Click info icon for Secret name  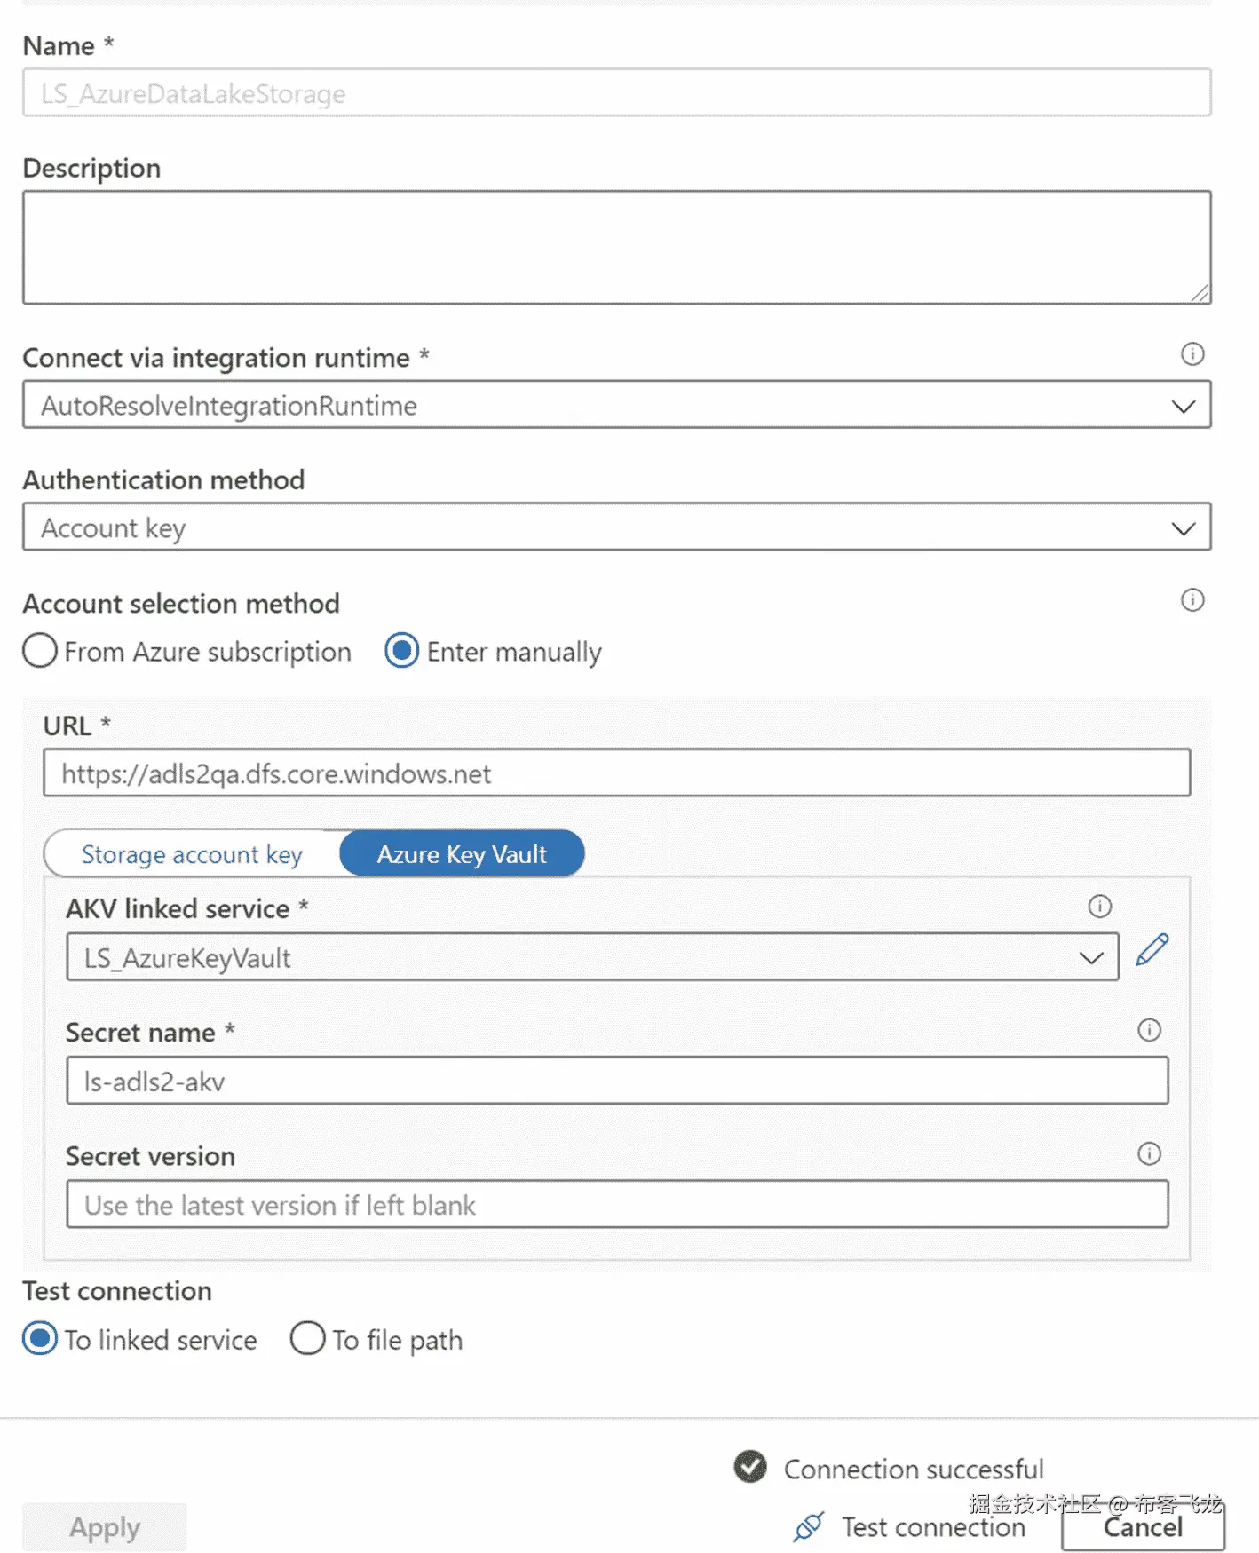pos(1149,1030)
